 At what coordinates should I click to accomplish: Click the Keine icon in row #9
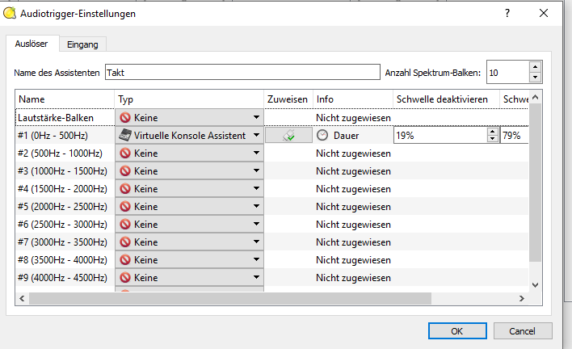tap(125, 278)
